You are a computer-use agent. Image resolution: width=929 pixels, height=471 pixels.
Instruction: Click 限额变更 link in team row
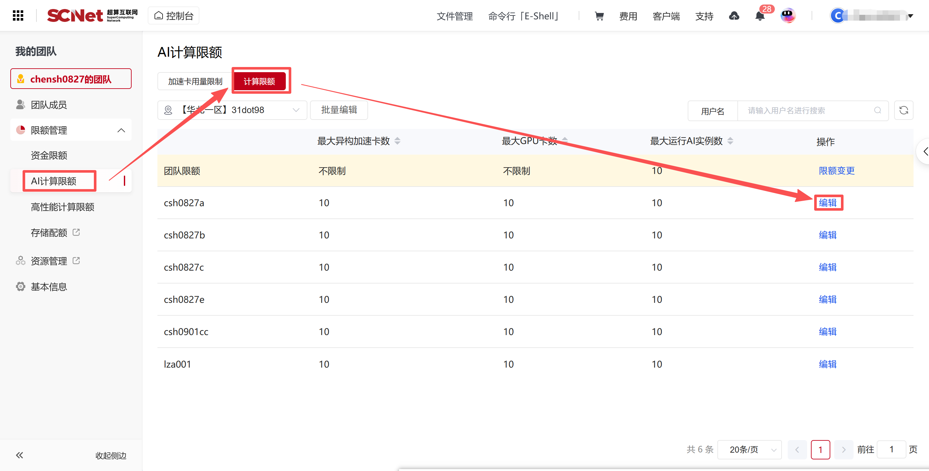(x=836, y=170)
